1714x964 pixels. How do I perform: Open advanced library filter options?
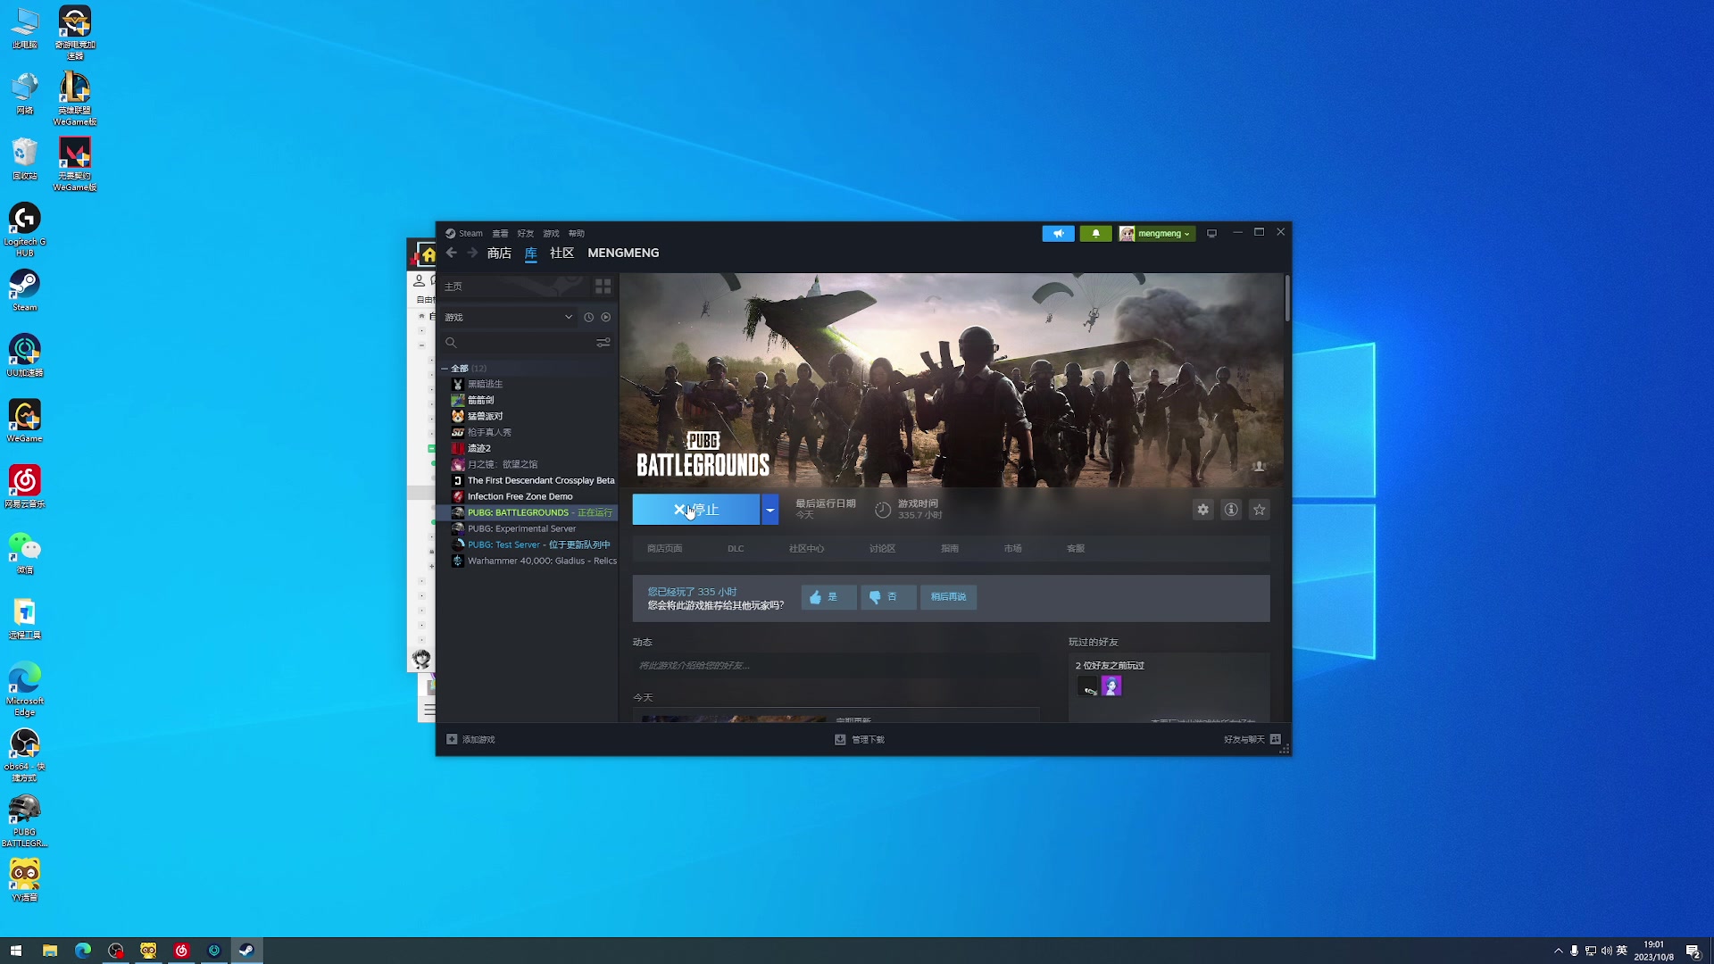[x=603, y=342]
